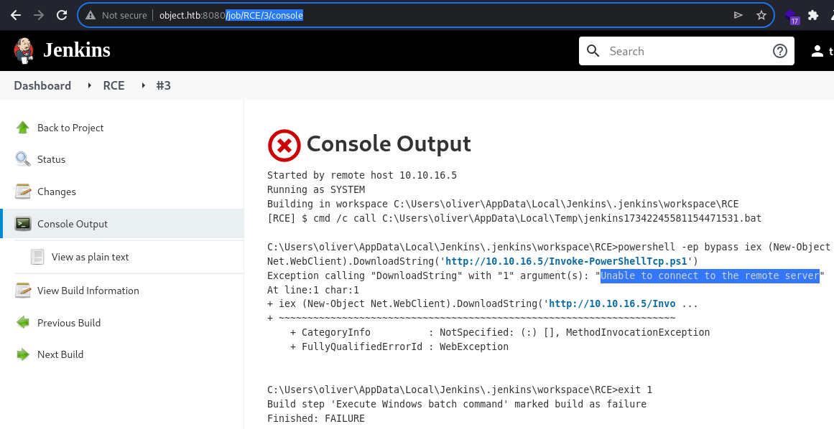The image size is (834, 429).
Task: Bookmark this page with the star icon
Action: [x=761, y=15]
